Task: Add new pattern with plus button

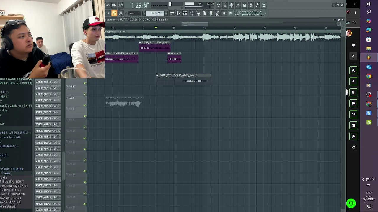Action: [x=166, y=13]
